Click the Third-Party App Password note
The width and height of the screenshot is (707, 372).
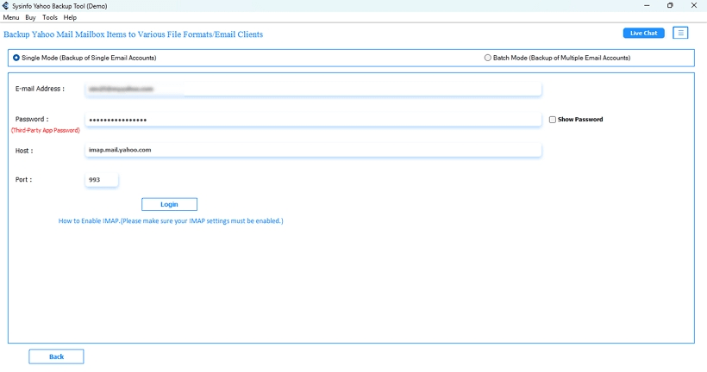(46, 130)
